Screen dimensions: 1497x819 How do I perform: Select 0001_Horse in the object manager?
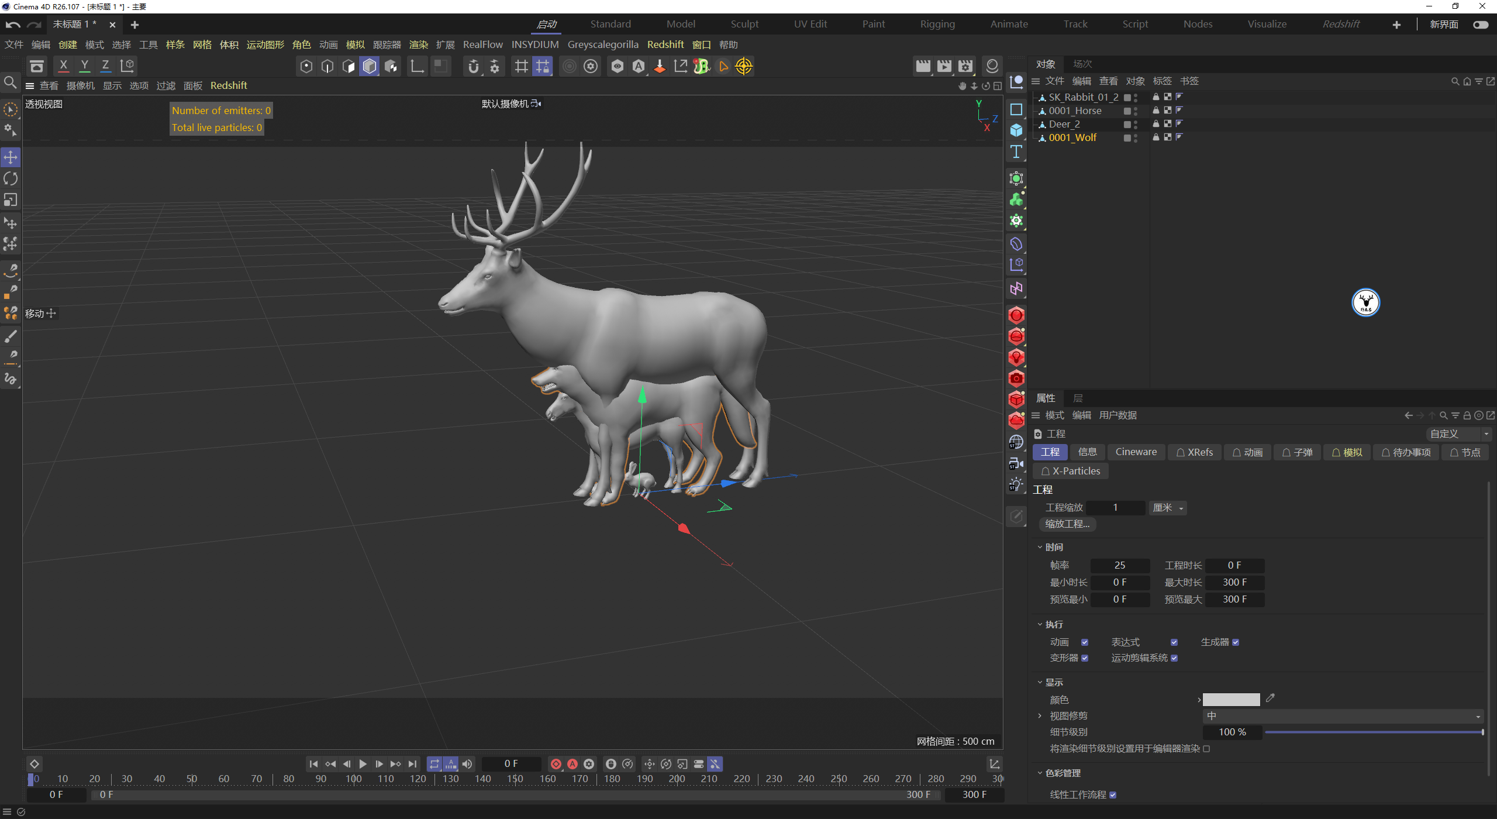(x=1075, y=111)
